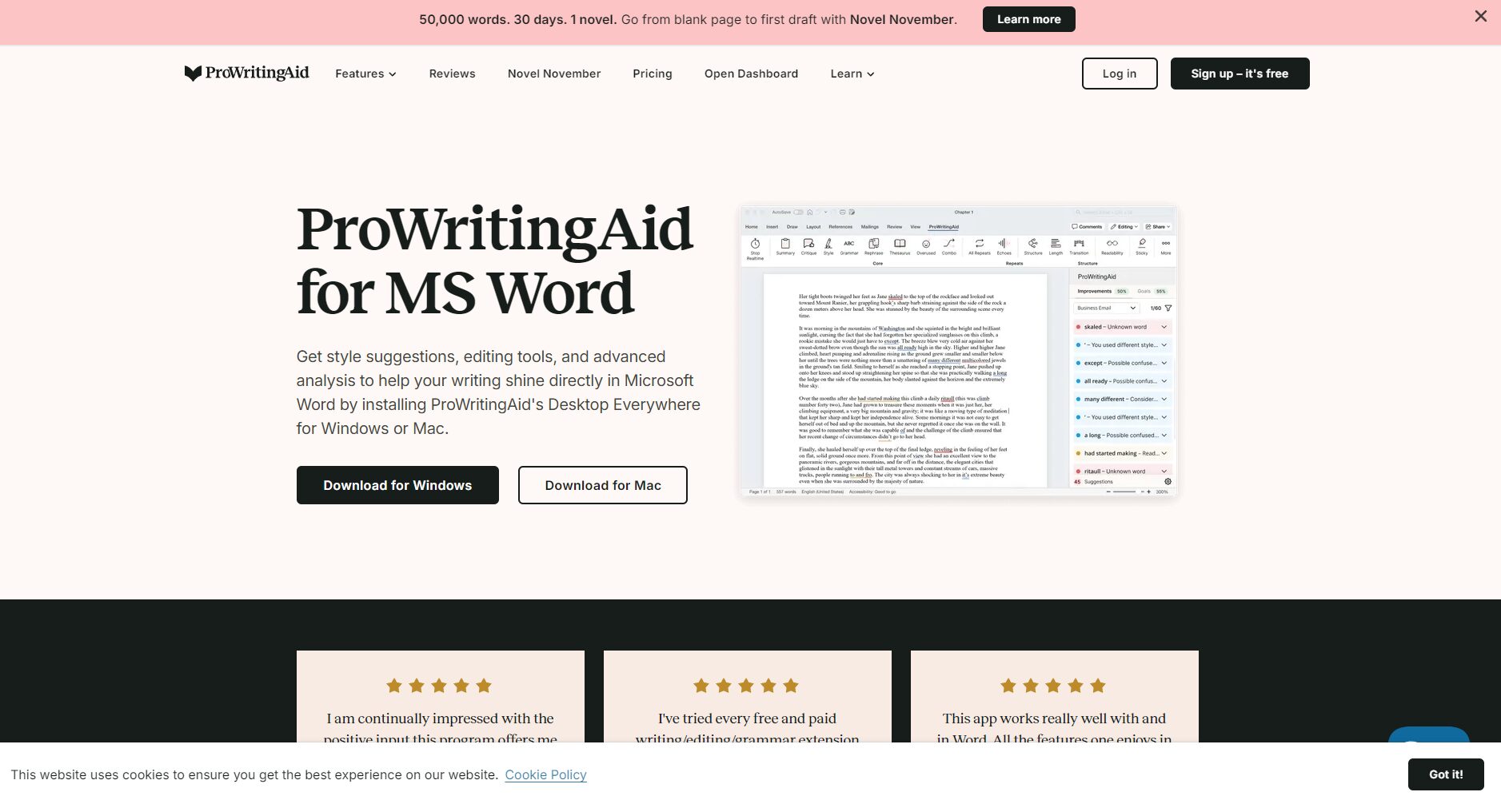Open the Reviews nav link

pyautogui.click(x=452, y=74)
